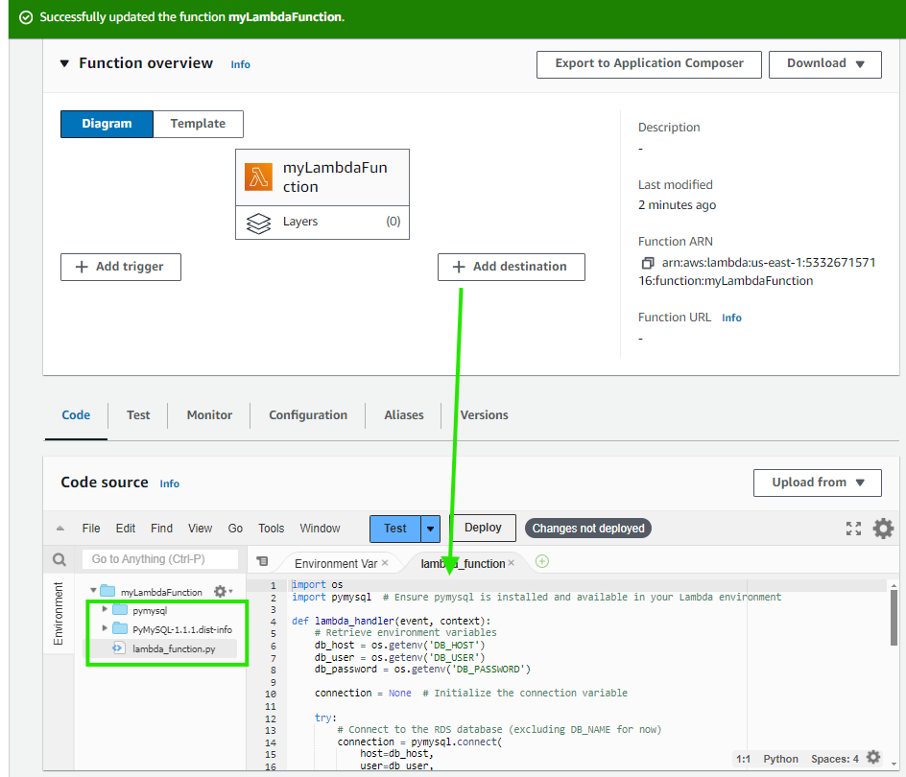Switch to the Monitor tab
Screen dimensions: 906x777
pos(208,415)
